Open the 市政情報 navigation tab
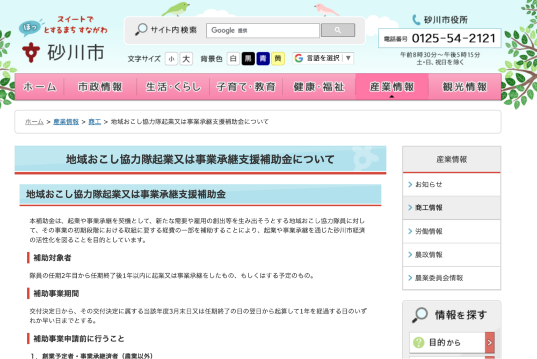Screen dimensions: 537x359 point(100,87)
